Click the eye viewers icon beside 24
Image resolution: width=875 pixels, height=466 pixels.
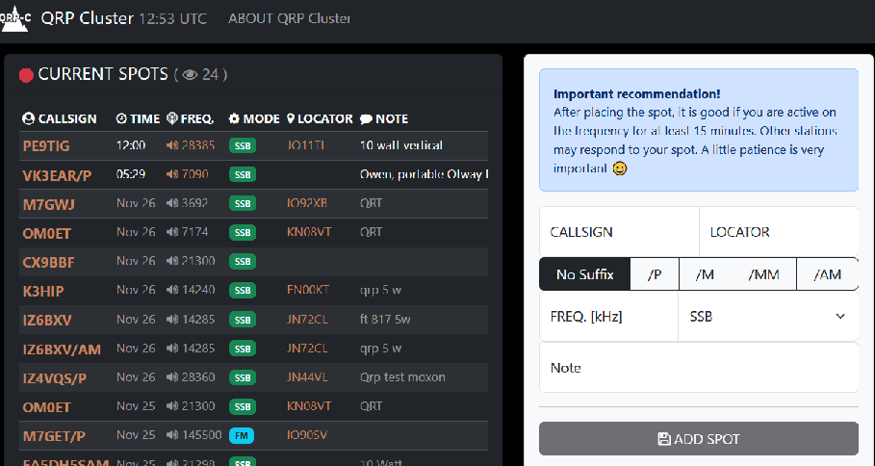(x=190, y=75)
